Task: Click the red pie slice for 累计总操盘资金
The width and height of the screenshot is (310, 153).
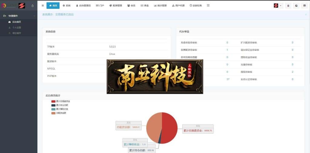Action: [x=170, y=128]
